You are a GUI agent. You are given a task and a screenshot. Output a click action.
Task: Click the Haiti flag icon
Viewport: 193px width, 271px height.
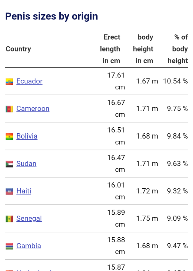click(x=9, y=191)
